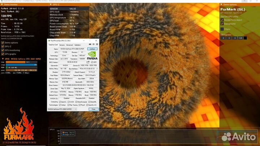Click the graph legend temp/usage box

[x=69, y=134]
